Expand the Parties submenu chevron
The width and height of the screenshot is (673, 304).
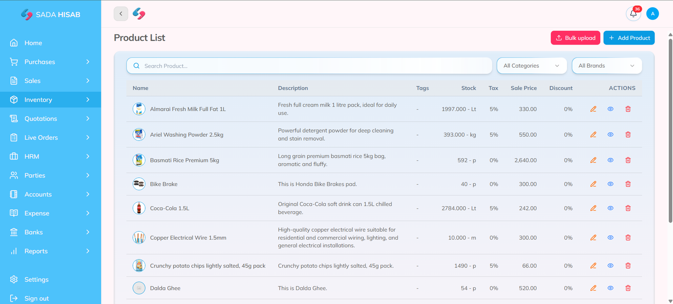tap(87, 175)
